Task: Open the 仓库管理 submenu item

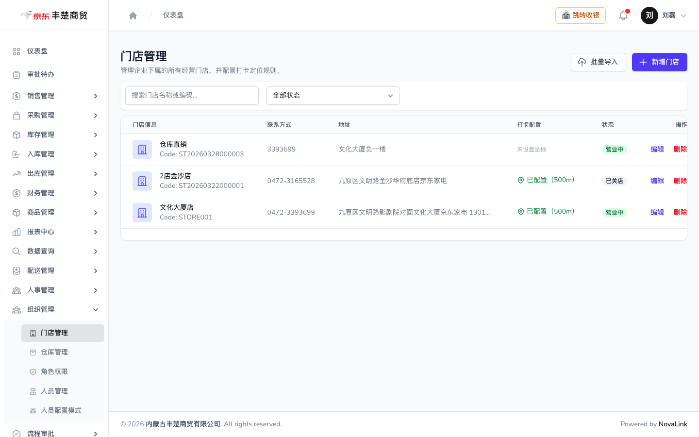Action: pyautogui.click(x=63, y=353)
